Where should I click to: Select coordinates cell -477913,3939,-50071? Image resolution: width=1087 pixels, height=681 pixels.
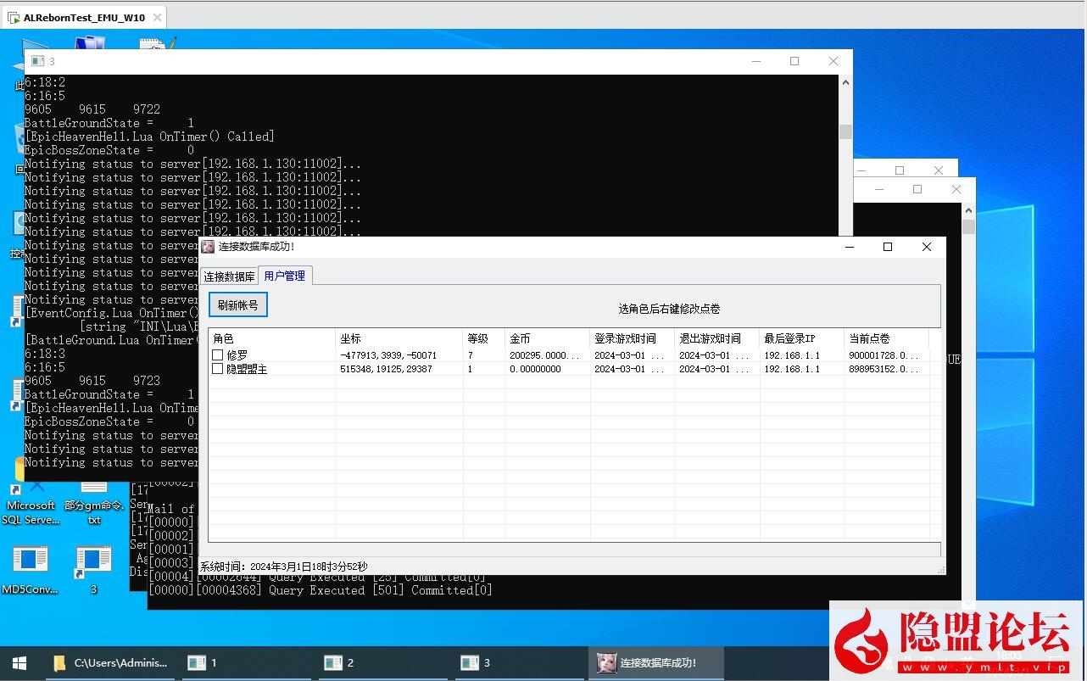pos(388,355)
